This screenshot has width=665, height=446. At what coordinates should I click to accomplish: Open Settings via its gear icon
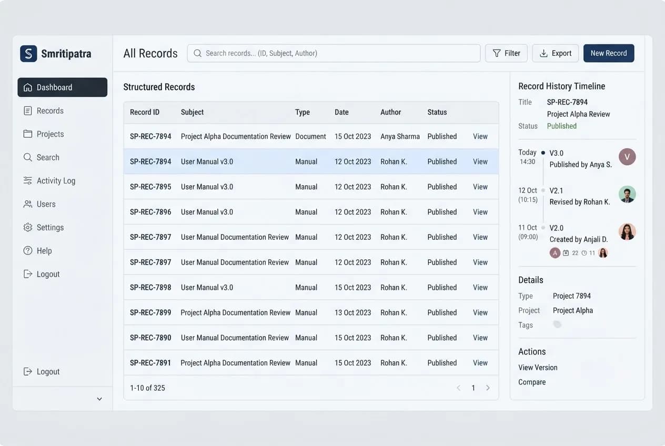(28, 227)
